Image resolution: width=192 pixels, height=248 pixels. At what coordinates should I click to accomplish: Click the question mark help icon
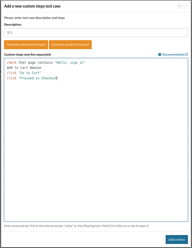(x=160, y=55)
